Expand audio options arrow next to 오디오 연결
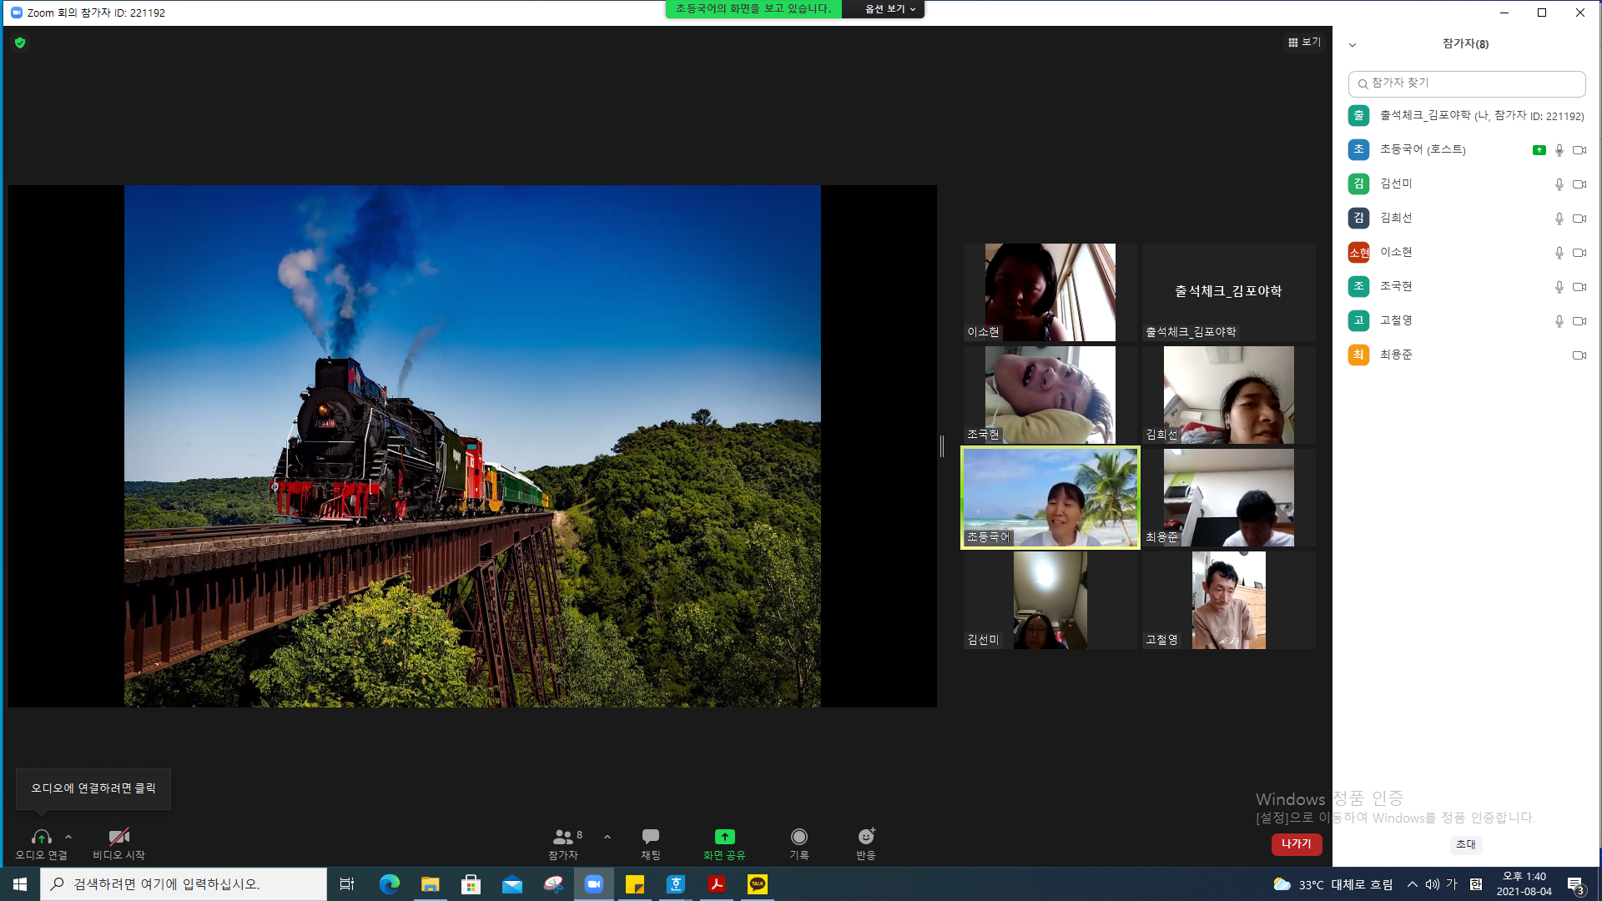This screenshot has height=901, width=1602. (68, 837)
